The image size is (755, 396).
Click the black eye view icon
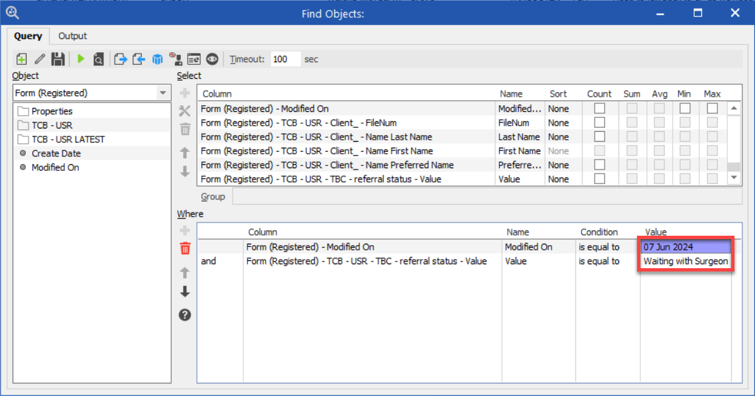click(x=212, y=59)
